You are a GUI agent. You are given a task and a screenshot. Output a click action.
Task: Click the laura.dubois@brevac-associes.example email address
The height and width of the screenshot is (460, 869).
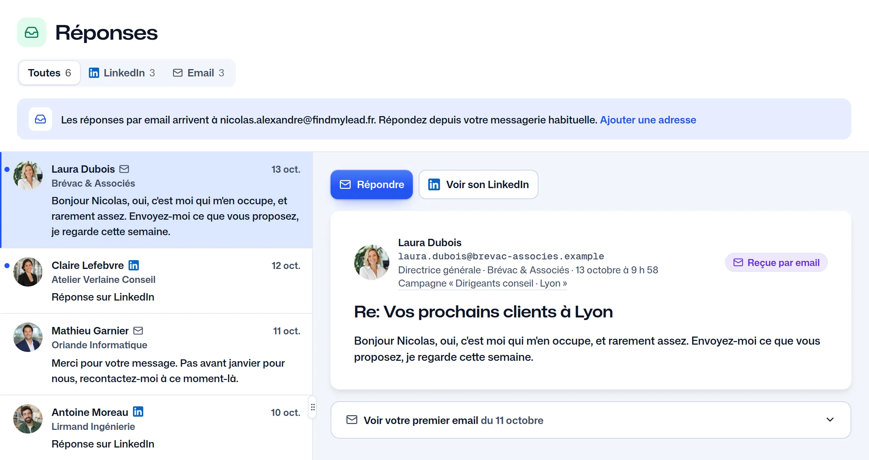click(x=501, y=256)
